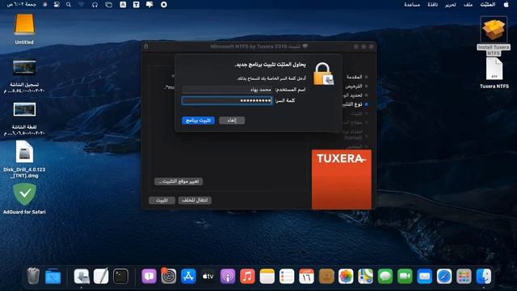
Task: Open Reminders in the Dock
Action: tap(287, 276)
